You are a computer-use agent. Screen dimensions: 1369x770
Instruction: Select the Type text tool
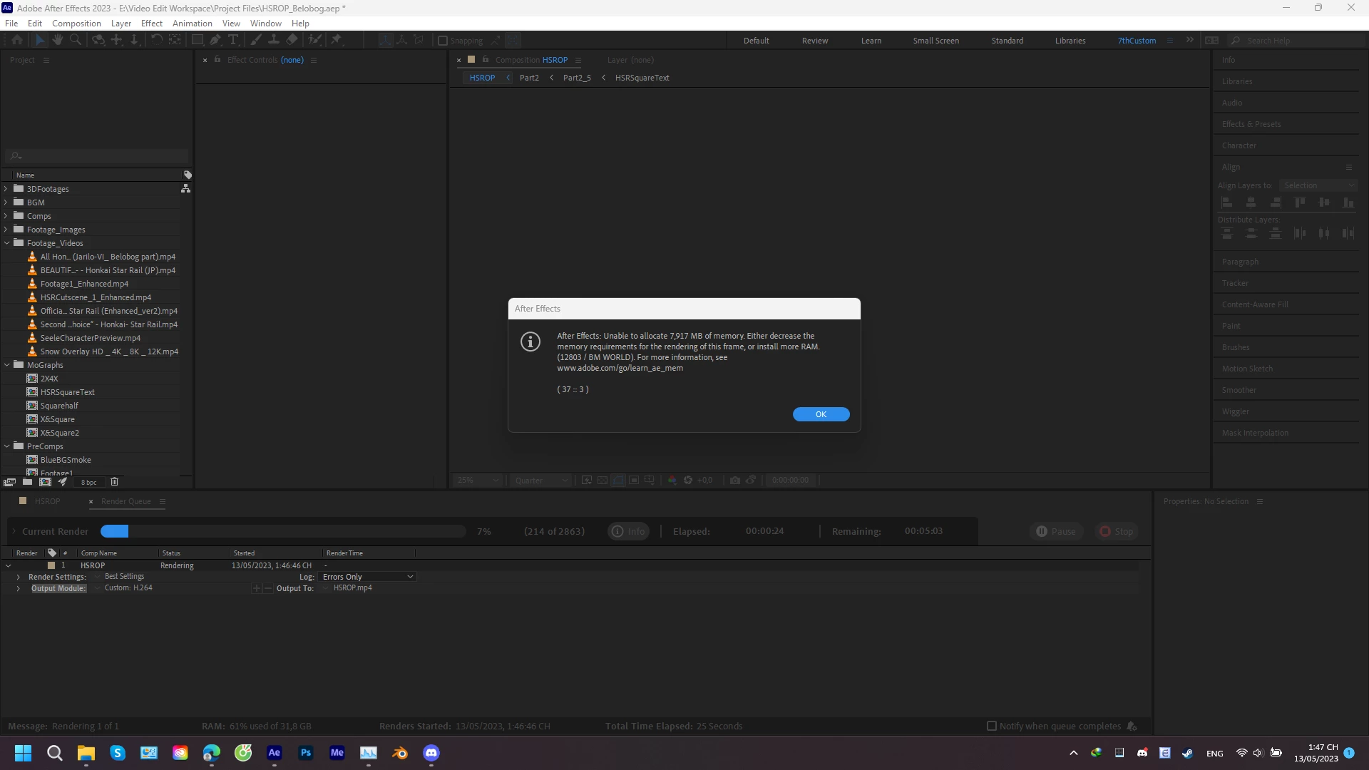tap(233, 41)
